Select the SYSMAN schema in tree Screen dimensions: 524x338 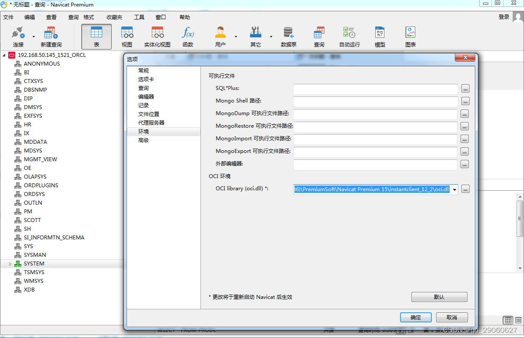[35, 255]
